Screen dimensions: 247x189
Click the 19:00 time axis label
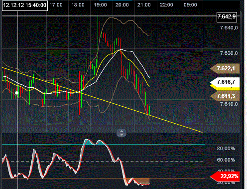[x=100, y=5]
